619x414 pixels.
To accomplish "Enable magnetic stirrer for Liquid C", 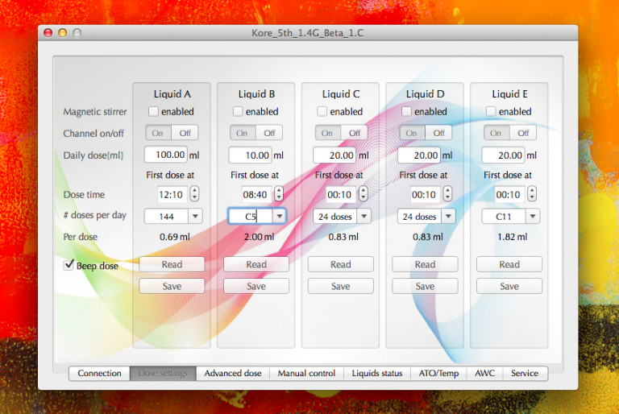I will click(322, 112).
